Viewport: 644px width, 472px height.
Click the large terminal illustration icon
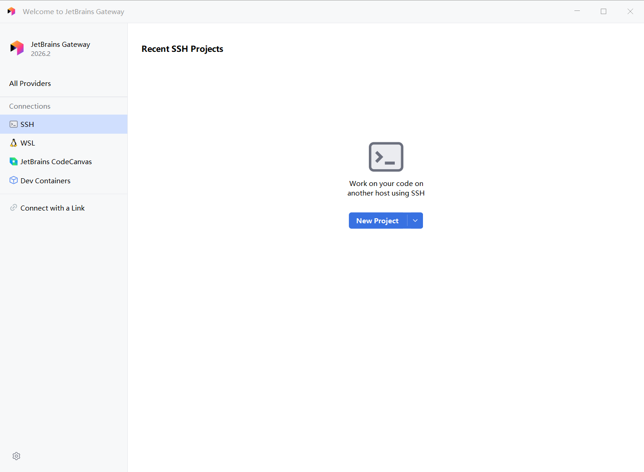click(x=386, y=157)
